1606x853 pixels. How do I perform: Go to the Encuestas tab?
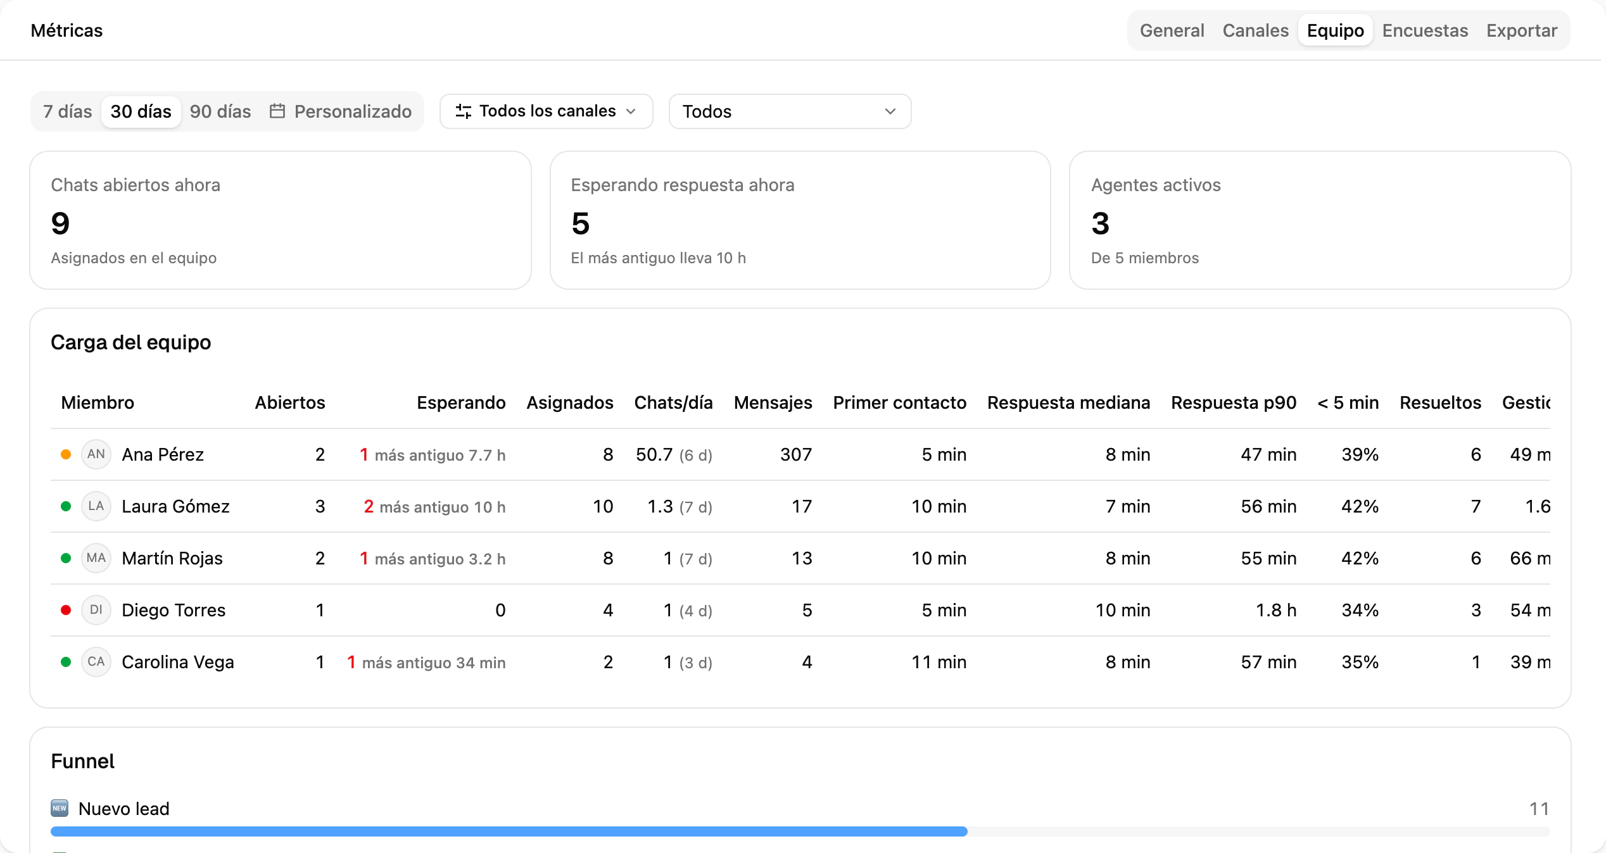1425,30
